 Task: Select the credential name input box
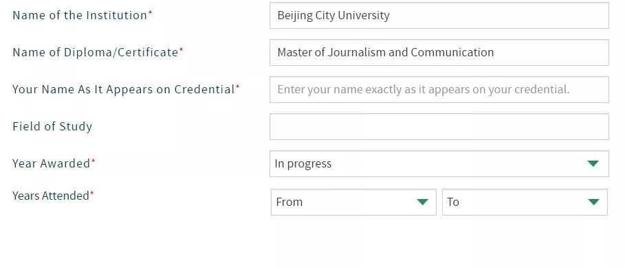(x=439, y=89)
